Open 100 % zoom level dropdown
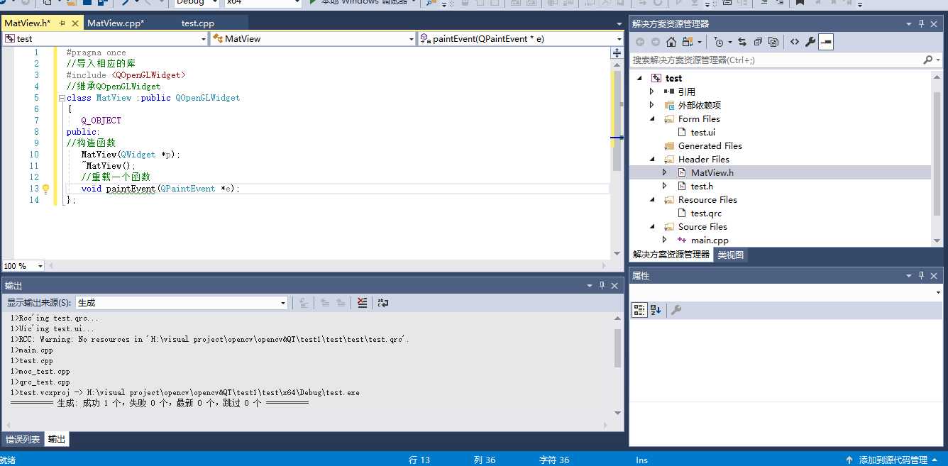The image size is (948, 466). click(x=40, y=266)
